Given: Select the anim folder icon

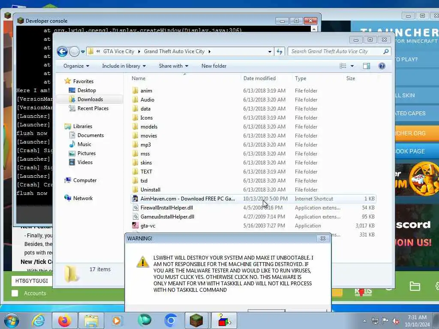Looking at the screenshot, I should coord(135,90).
